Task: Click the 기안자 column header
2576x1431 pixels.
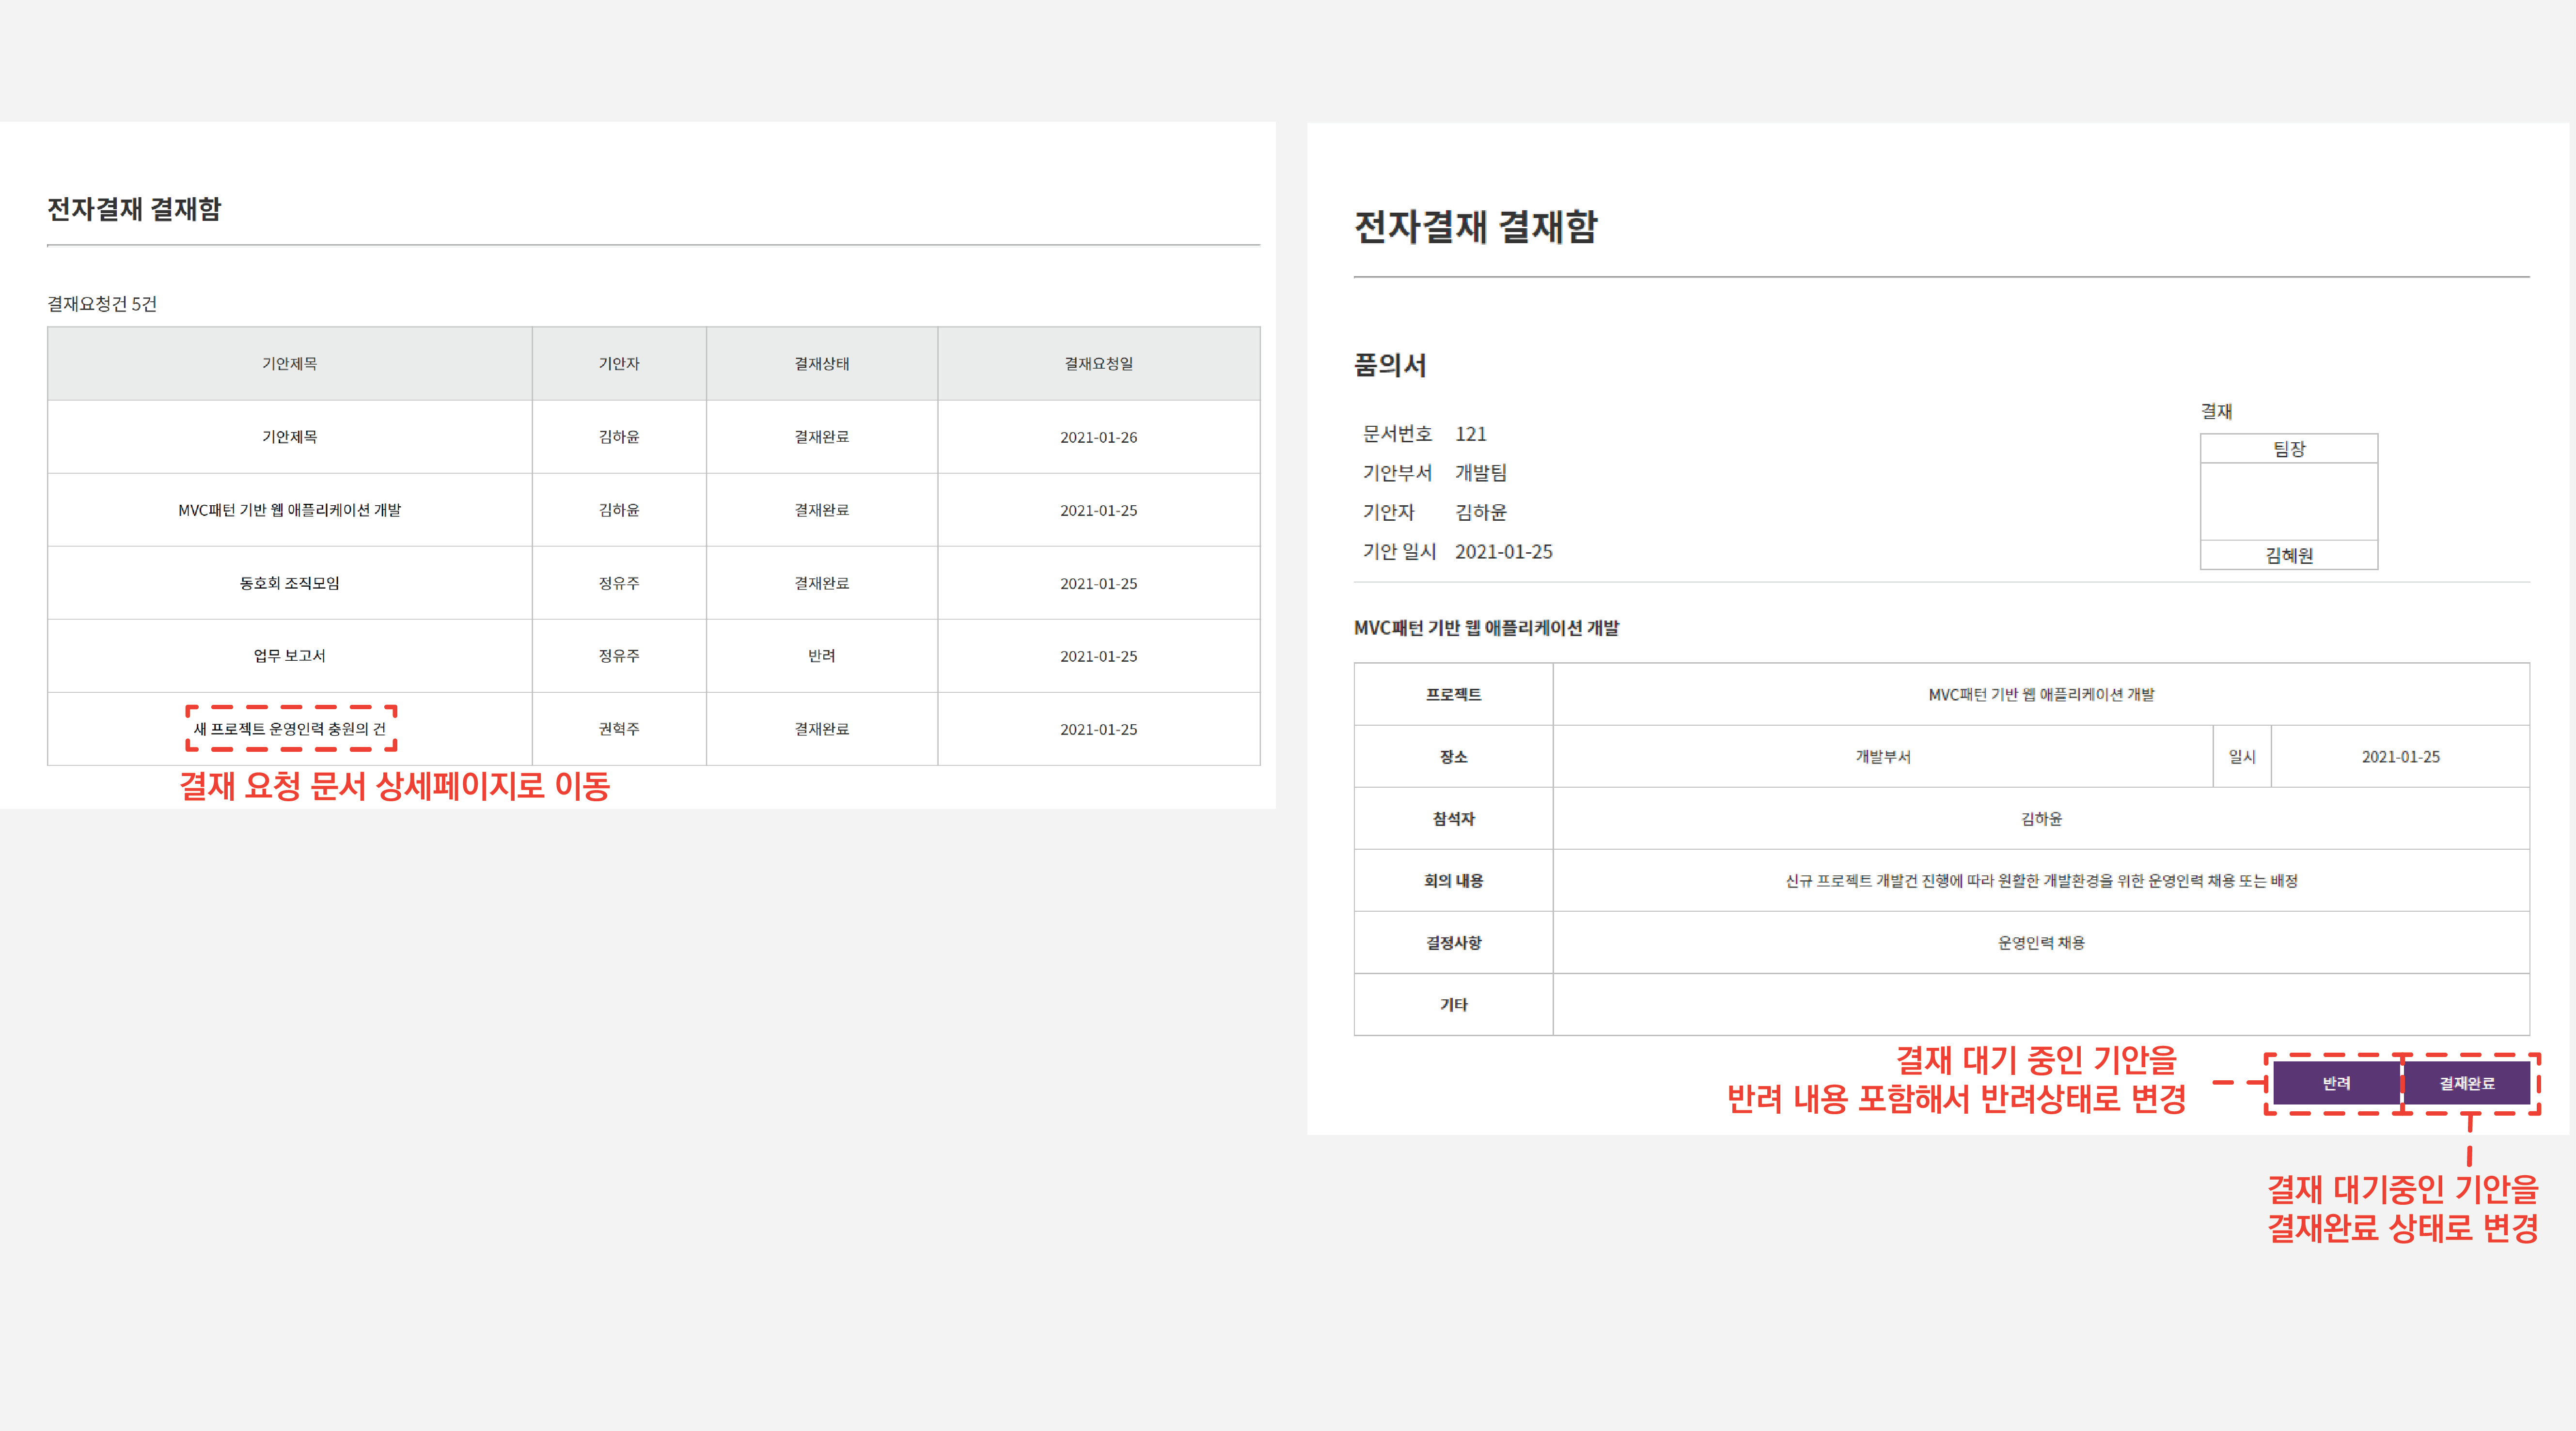Action: point(619,364)
